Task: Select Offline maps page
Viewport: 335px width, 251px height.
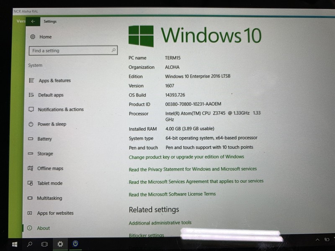Action: (x=50, y=169)
